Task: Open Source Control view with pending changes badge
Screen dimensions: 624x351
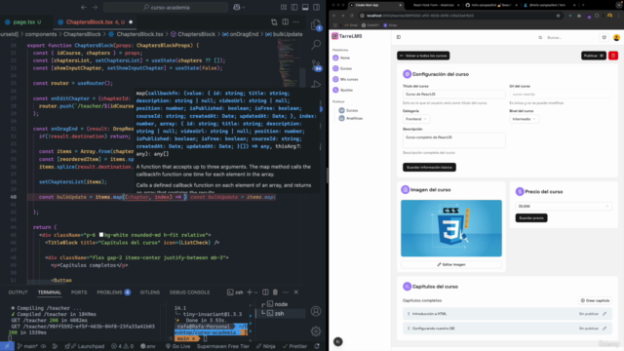Action: click(316, 65)
